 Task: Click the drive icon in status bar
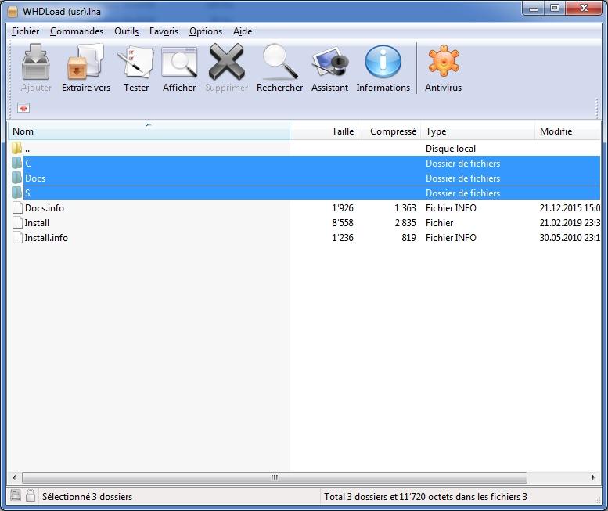[x=16, y=496]
